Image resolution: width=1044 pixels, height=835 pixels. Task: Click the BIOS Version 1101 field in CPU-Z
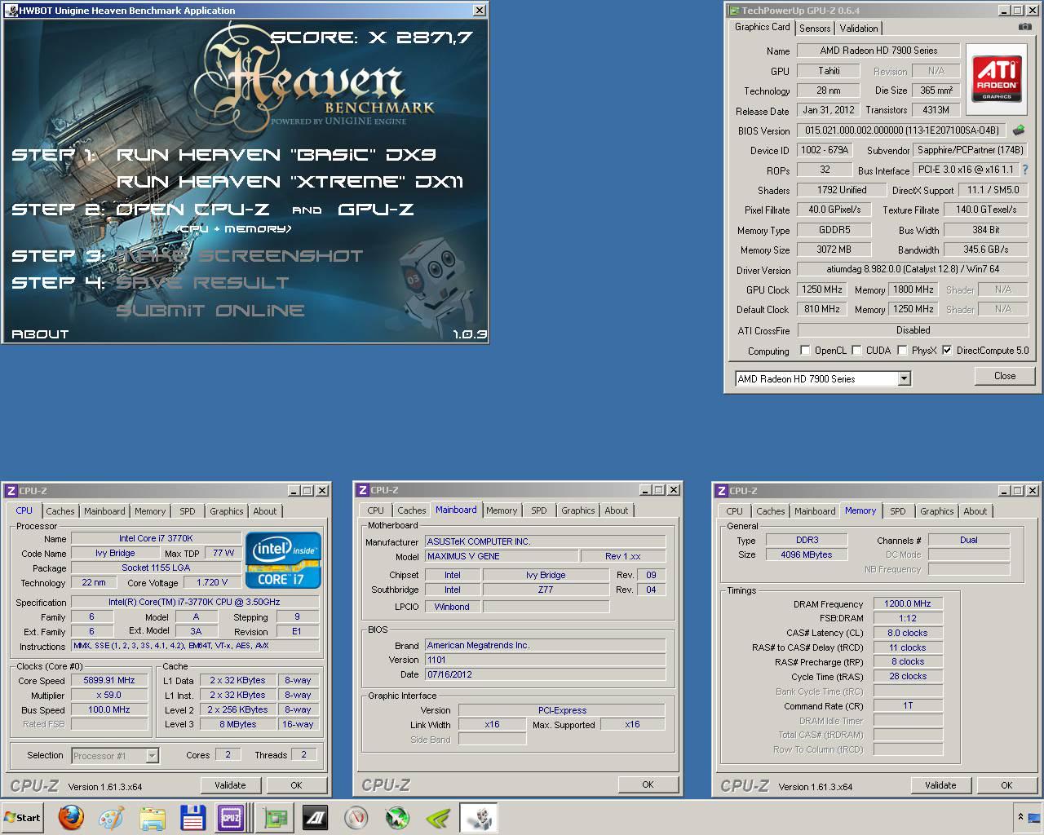(x=545, y=660)
